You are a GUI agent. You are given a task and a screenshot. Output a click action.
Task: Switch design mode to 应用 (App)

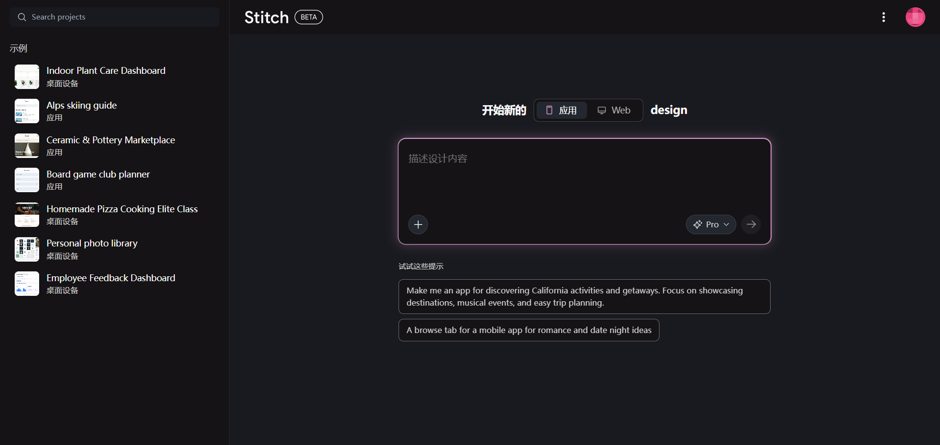(562, 111)
